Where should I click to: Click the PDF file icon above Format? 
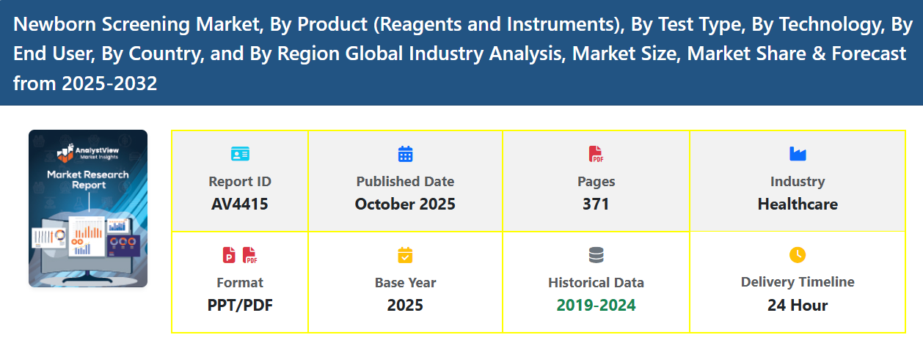[x=250, y=255]
